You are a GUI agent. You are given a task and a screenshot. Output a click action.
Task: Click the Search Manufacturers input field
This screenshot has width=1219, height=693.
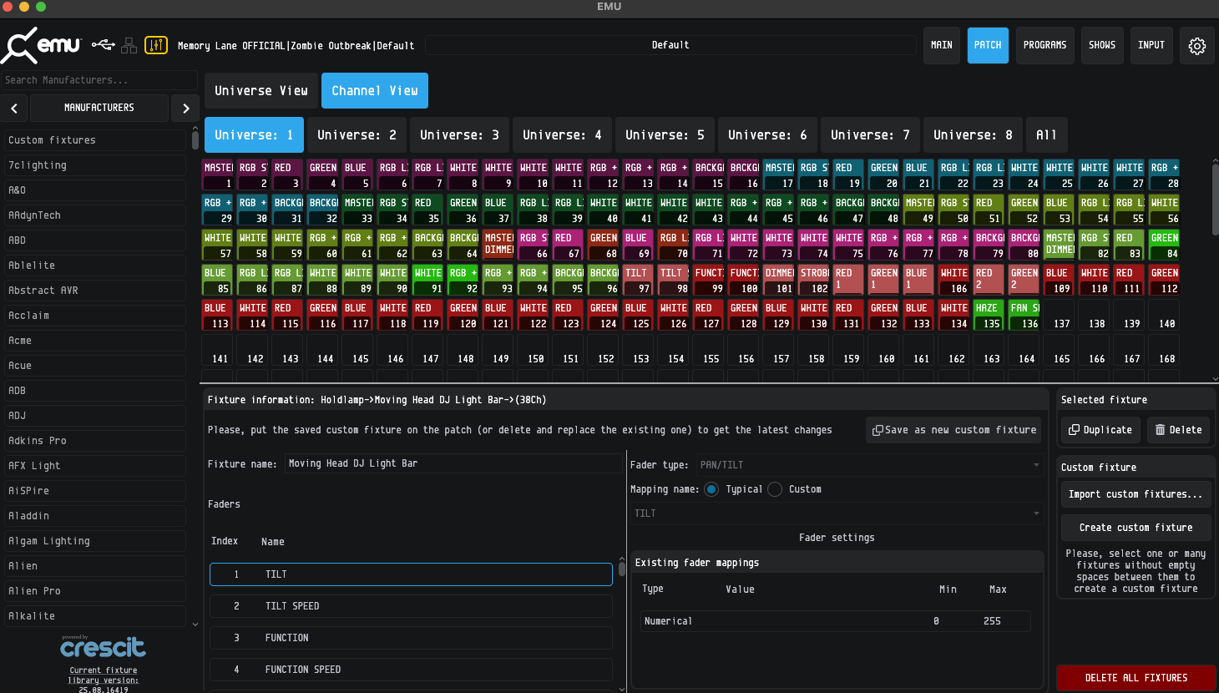click(x=99, y=80)
